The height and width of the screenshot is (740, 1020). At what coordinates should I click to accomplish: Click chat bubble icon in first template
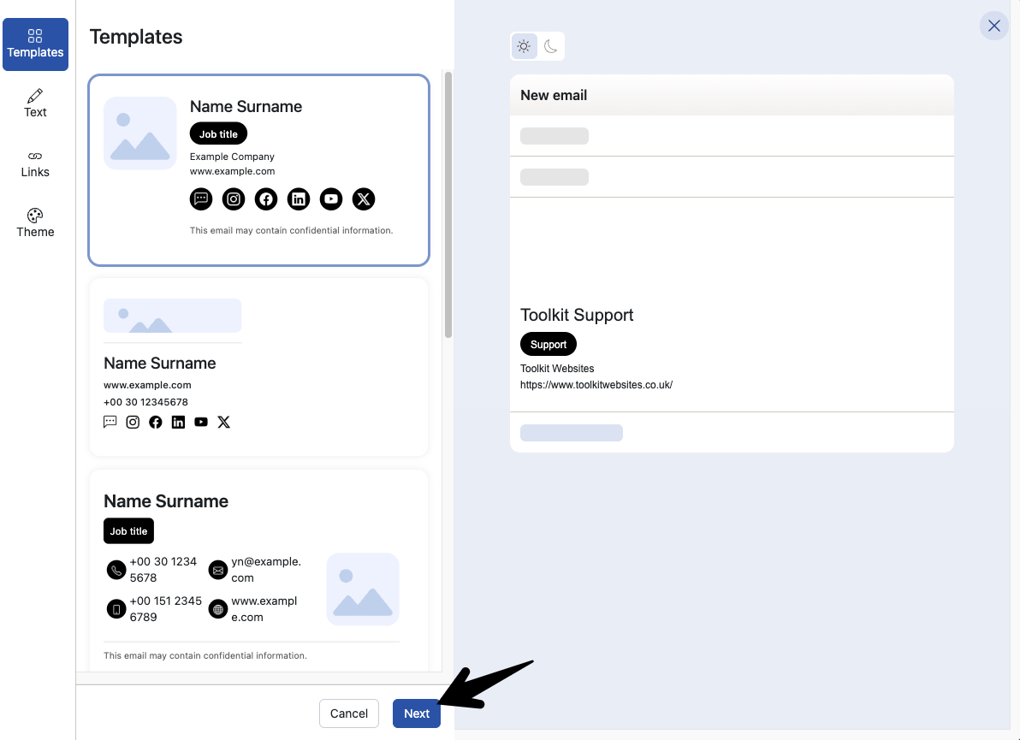201,199
